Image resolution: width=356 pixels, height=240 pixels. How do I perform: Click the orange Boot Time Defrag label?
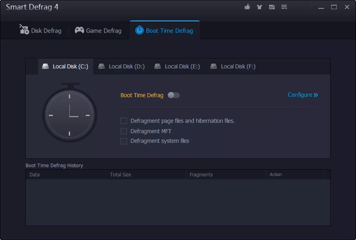(x=142, y=95)
